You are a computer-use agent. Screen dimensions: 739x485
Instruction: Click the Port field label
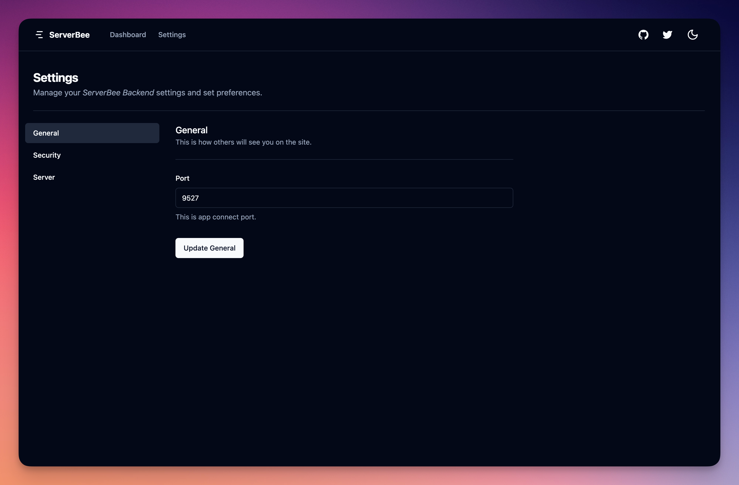point(182,178)
